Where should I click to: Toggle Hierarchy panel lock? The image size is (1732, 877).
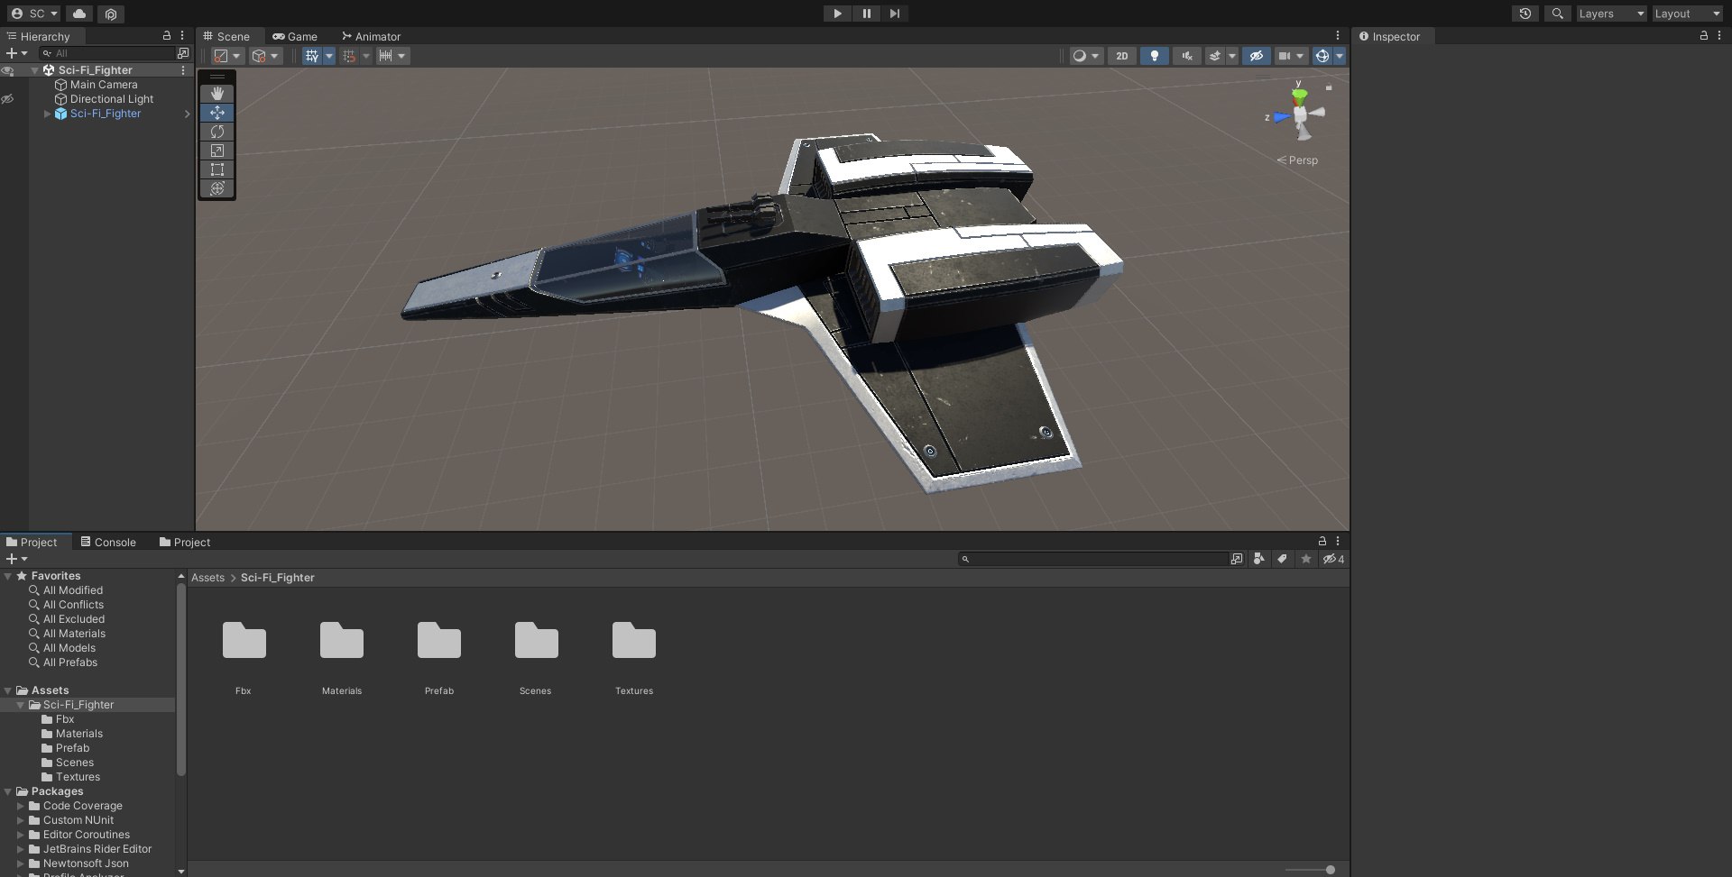[167, 36]
